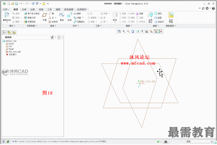Screen dimensions: 217x145
Task: Click Zoom In in graphics toolbar
Action: 124,31
